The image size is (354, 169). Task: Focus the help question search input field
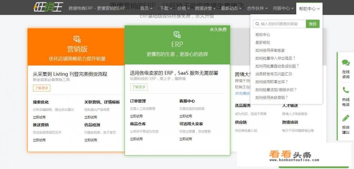pyautogui.click(x=281, y=24)
